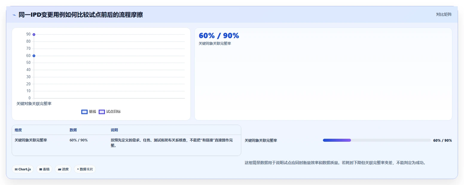This screenshot has width=464, height=185.
Task: Click the 数据 column header
Action: (x=73, y=130)
